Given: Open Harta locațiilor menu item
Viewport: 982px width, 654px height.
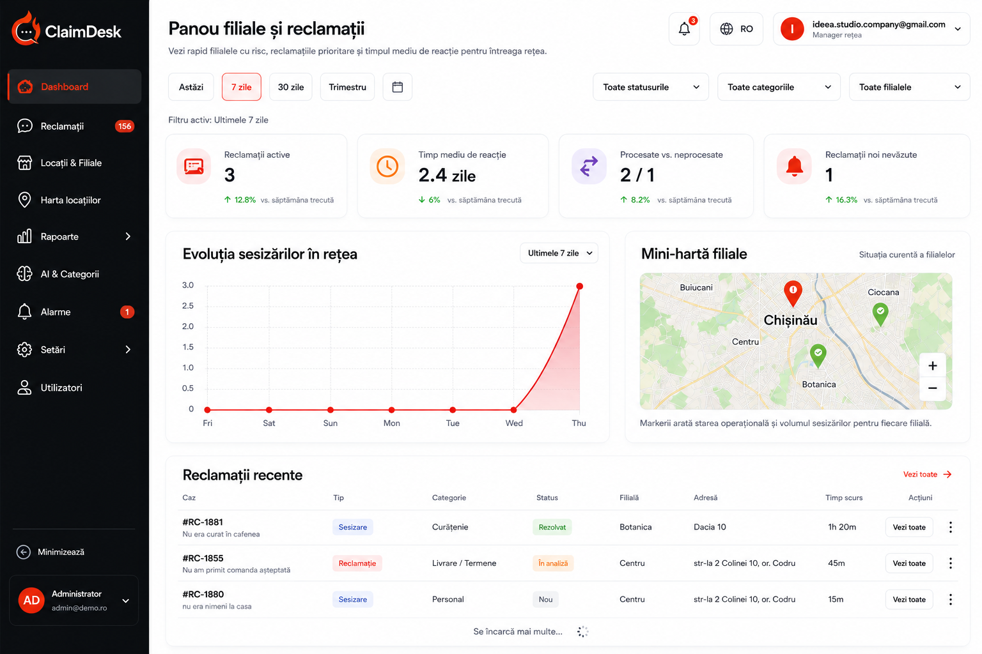Looking at the screenshot, I should [x=75, y=200].
